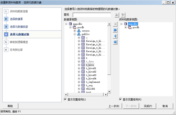Expand the cstore schema node
The width and height of the screenshot is (176, 115).
point(75,31)
